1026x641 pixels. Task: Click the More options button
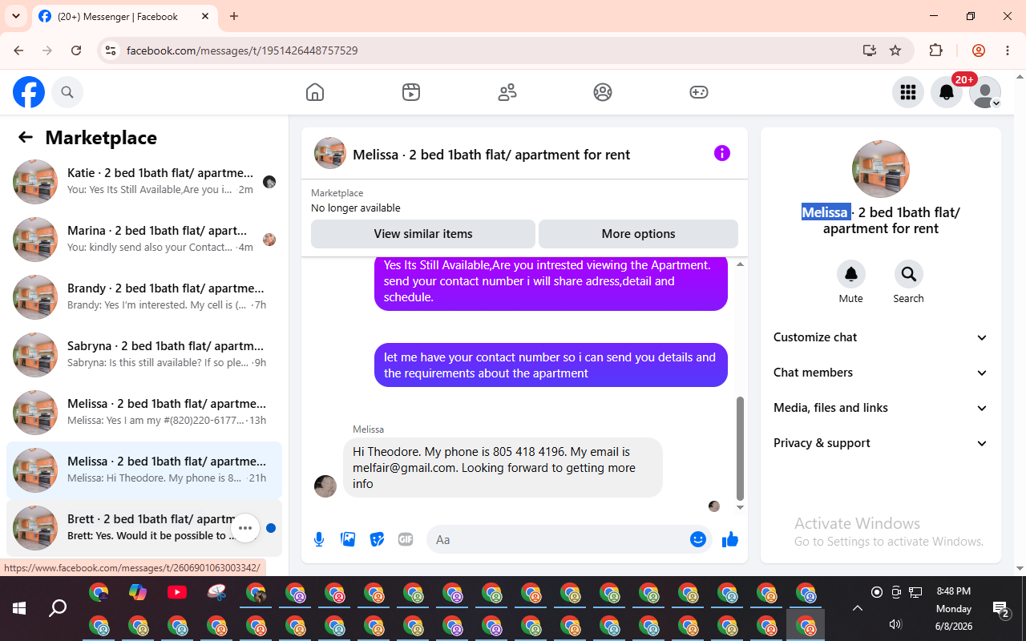click(638, 234)
